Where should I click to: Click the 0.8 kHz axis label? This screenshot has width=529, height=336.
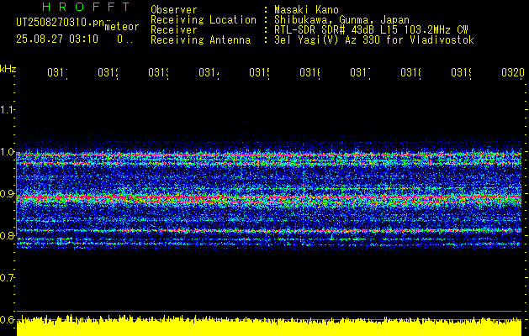coord(8,235)
